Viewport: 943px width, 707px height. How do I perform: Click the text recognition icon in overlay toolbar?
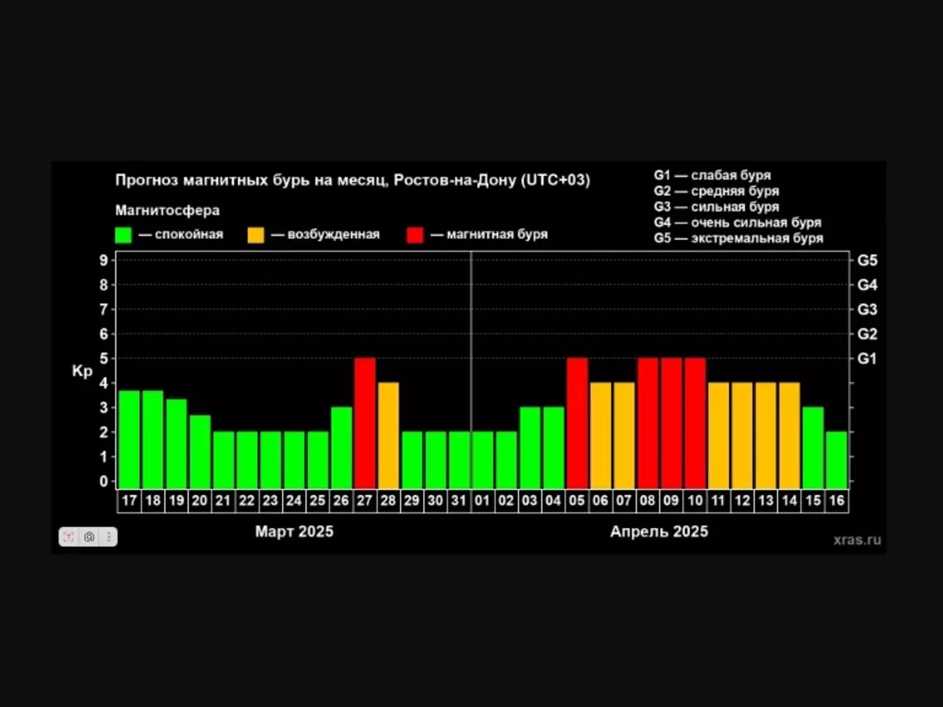pos(69,537)
